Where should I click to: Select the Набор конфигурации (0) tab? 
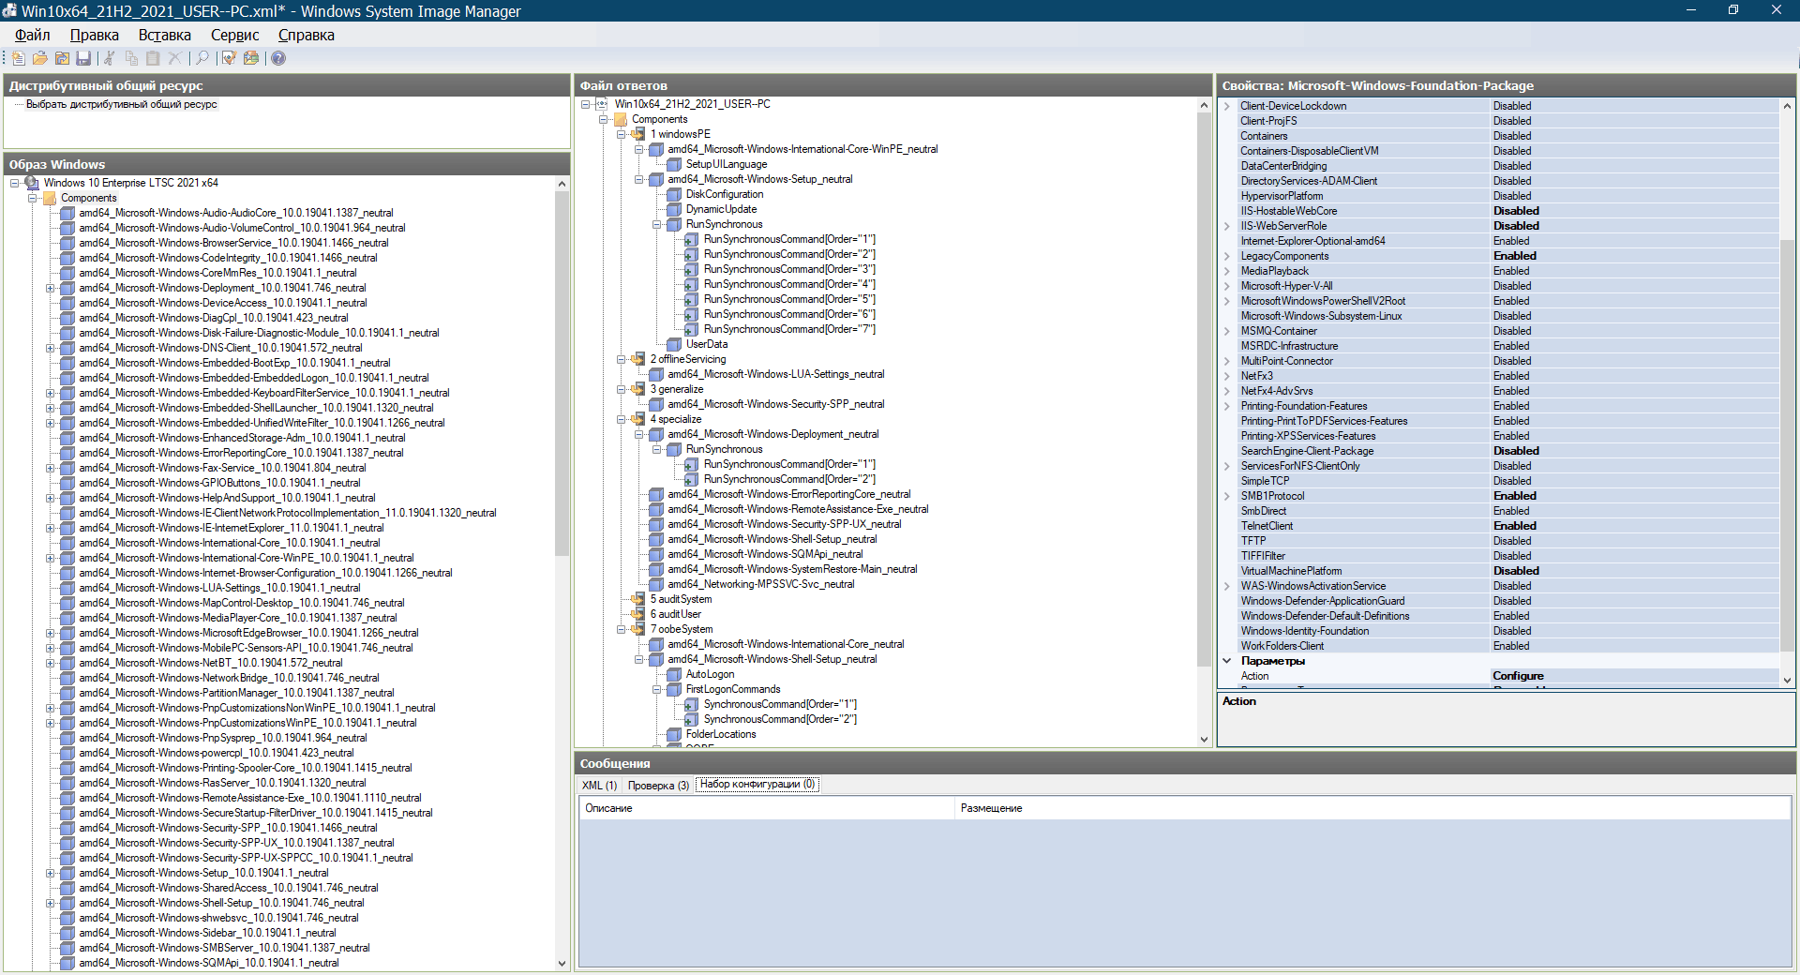757,785
